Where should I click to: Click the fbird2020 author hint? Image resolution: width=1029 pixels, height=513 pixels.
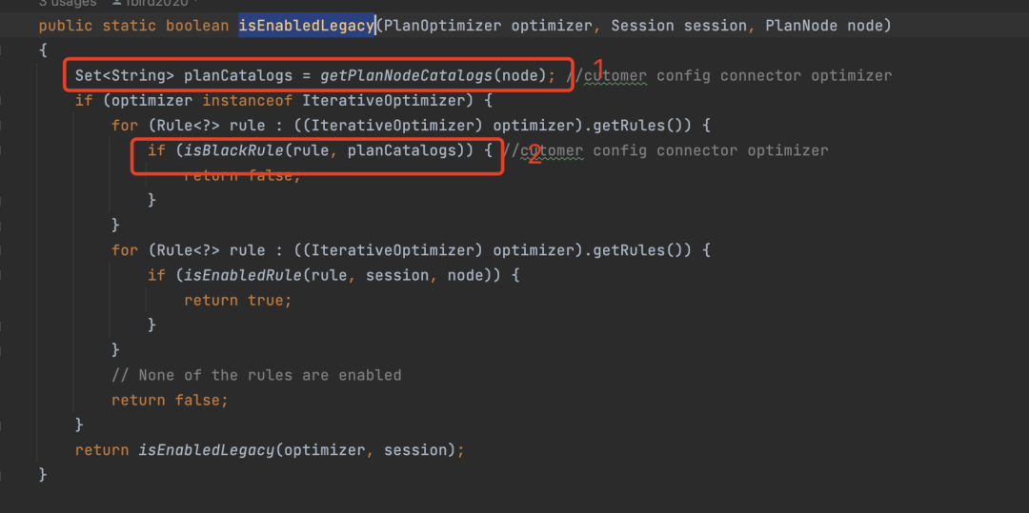(156, 3)
